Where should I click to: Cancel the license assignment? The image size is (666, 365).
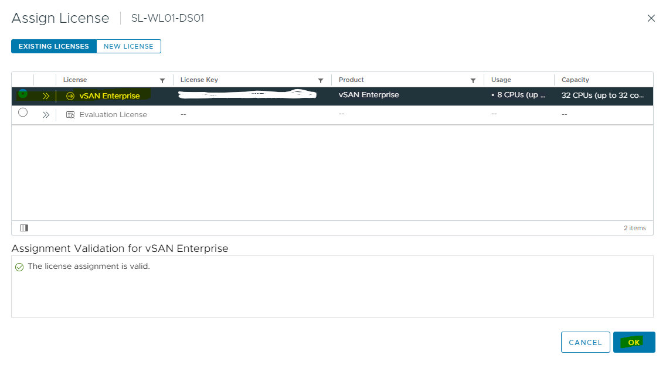coord(585,342)
